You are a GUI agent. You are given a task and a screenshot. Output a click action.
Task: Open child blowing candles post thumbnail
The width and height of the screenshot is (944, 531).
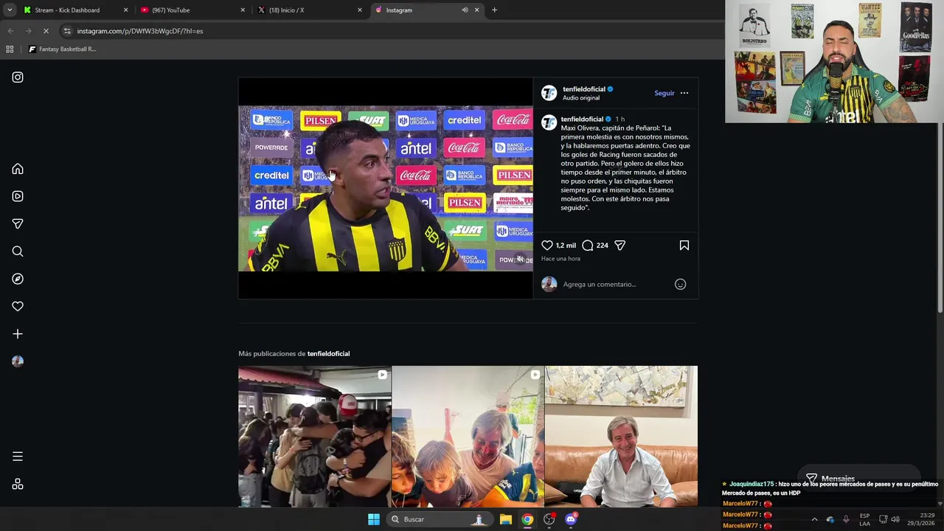(468, 437)
